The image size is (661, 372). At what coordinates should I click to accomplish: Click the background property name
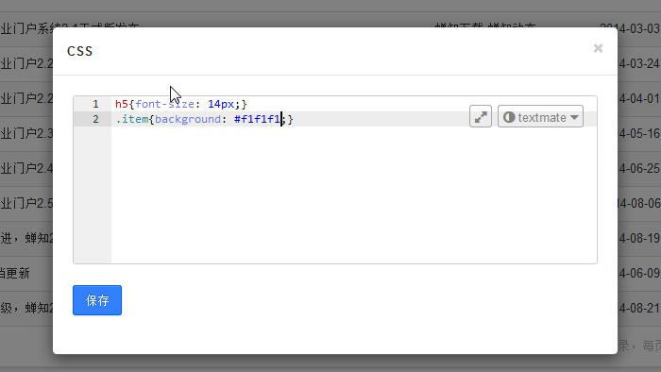pyautogui.click(x=188, y=119)
